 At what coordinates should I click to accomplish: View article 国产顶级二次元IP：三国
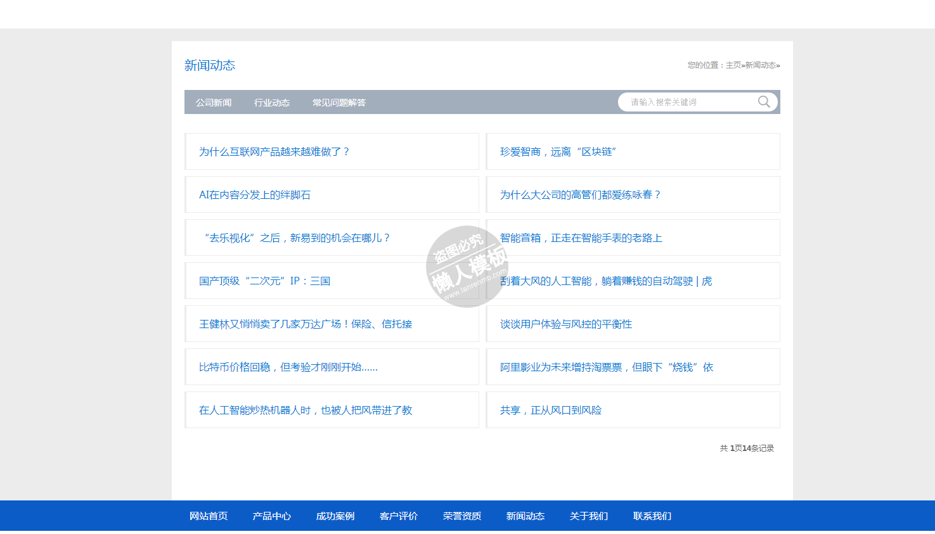coord(264,281)
